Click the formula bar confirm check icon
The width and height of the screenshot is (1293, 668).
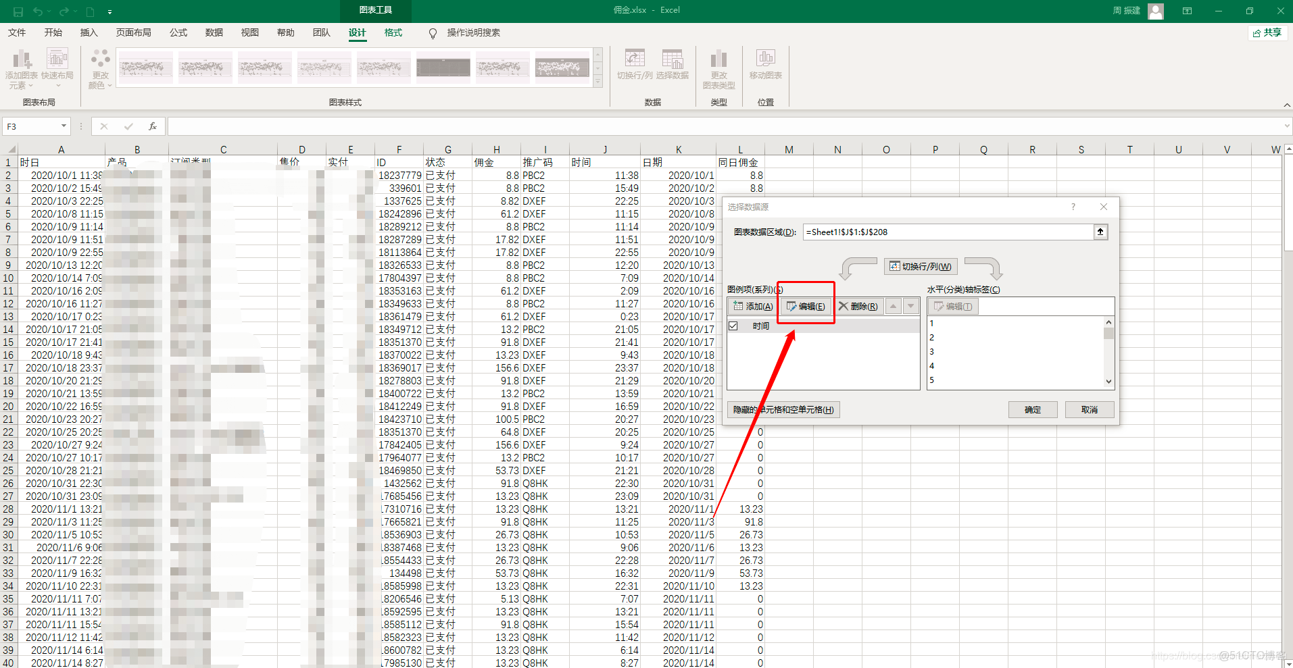click(x=128, y=126)
